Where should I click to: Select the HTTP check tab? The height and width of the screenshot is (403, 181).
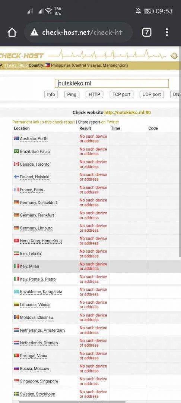point(94,94)
